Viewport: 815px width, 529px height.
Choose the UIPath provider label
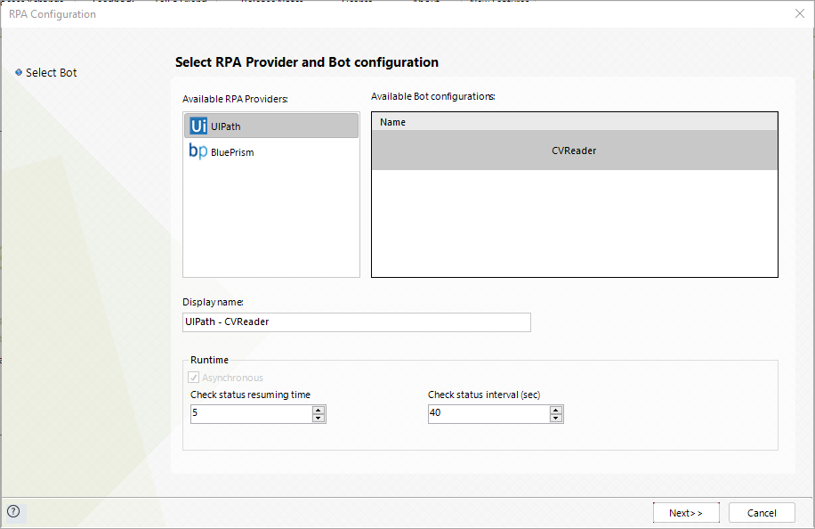[x=226, y=126]
